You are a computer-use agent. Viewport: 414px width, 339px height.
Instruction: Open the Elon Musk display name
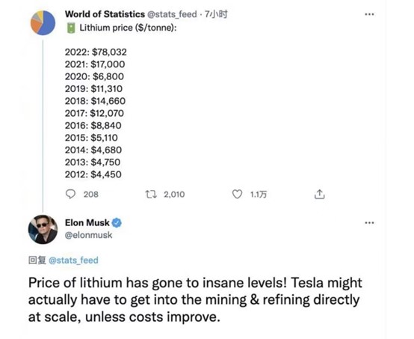pos(87,223)
